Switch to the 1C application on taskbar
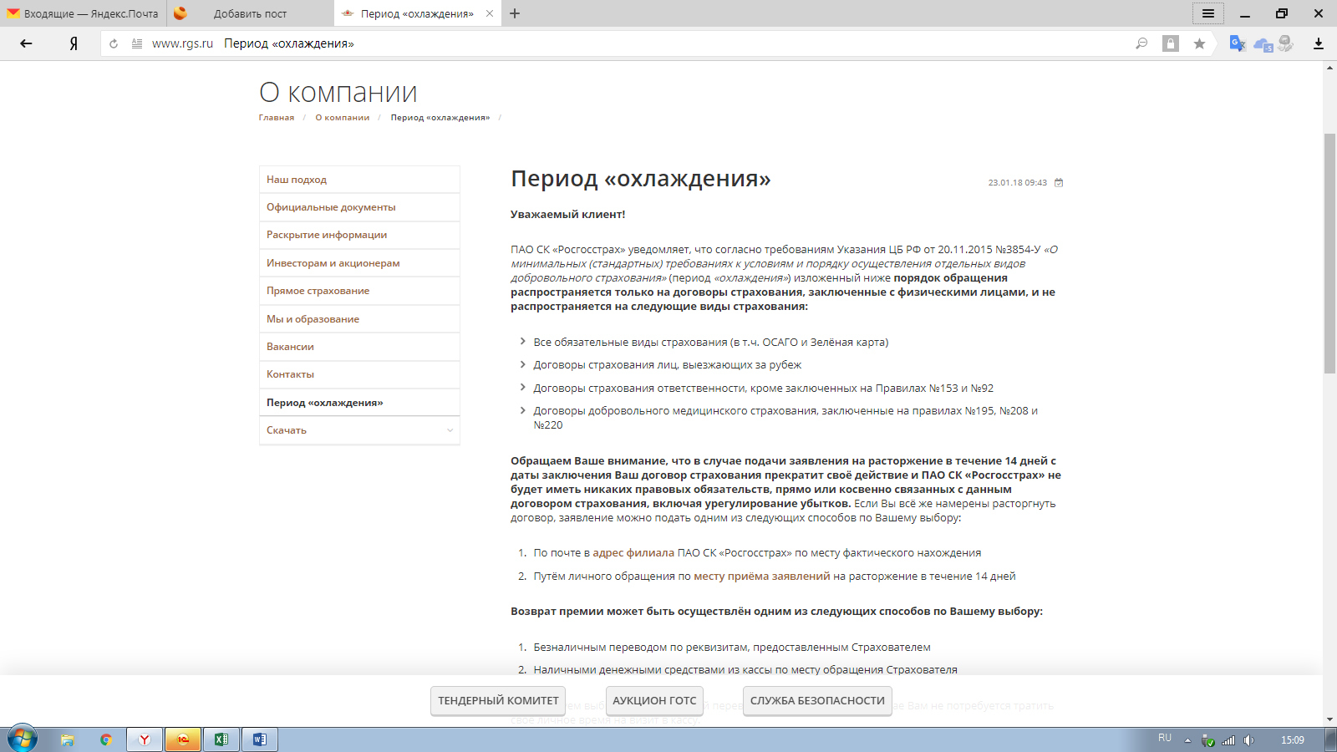The width and height of the screenshot is (1337, 752). click(183, 739)
